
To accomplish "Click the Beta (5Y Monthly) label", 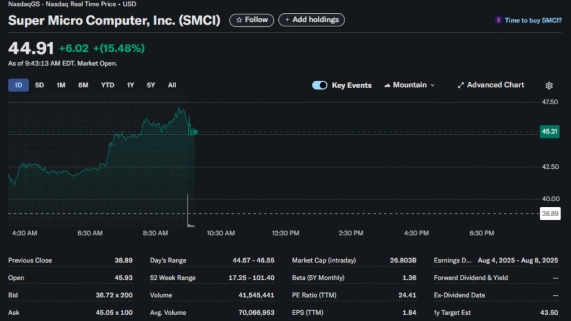I will [x=318, y=278].
